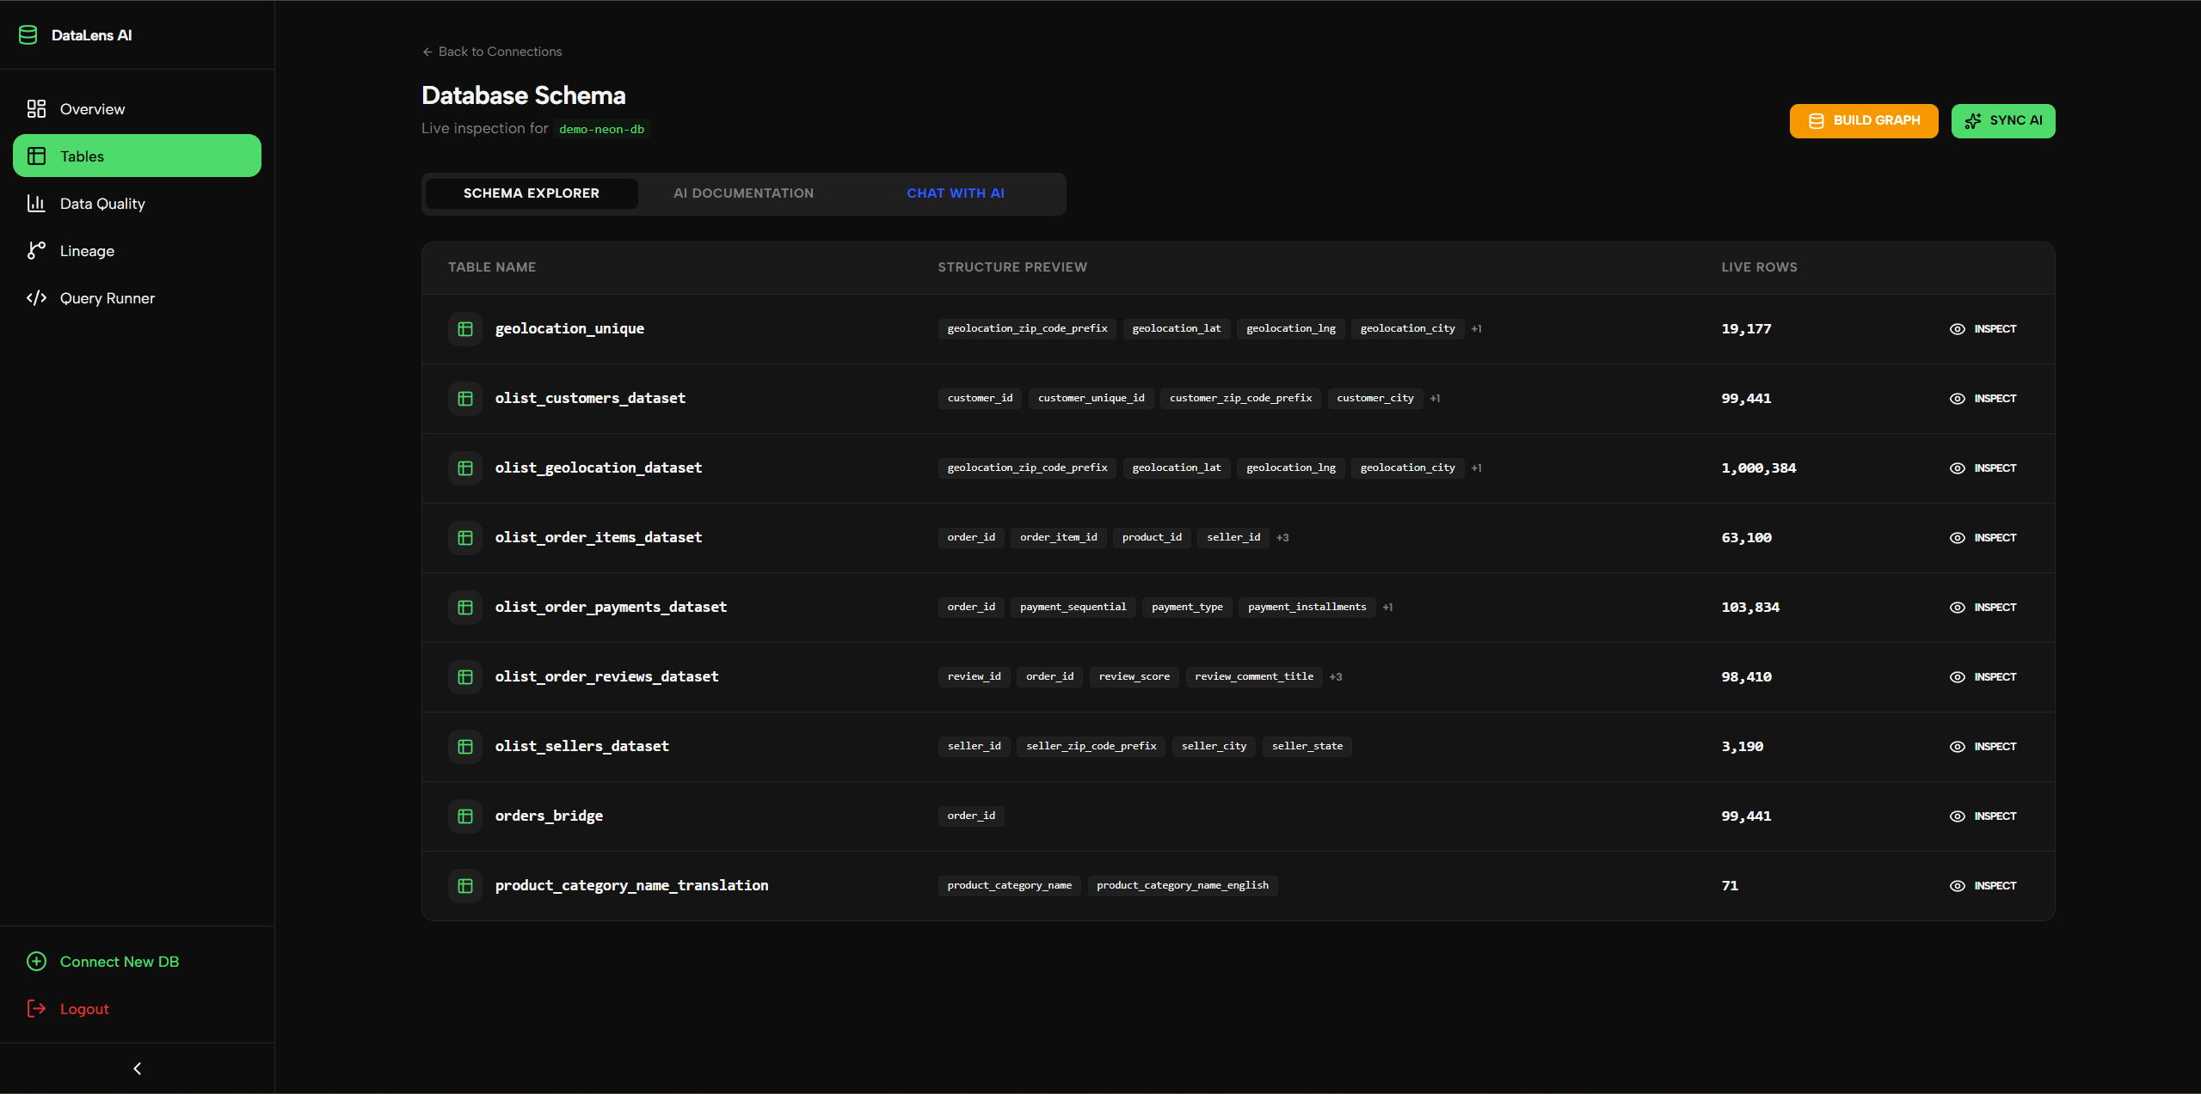This screenshot has height=1094, width=2201.
Task: Go back via Back to Connections link
Action: pos(491,52)
